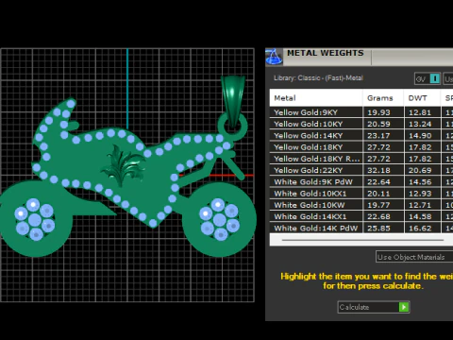
Task: Click the Metal Weights scale icon
Action: coord(274,57)
